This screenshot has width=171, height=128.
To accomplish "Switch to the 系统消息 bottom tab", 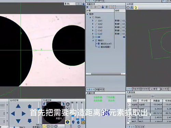I will tap(140, 127).
